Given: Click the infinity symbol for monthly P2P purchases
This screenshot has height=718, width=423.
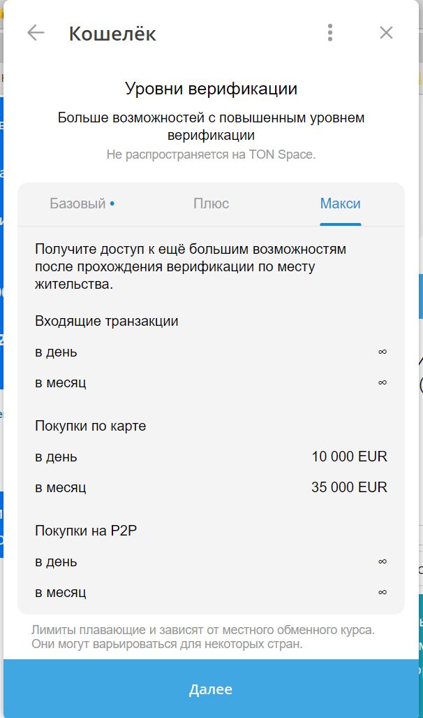Looking at the screenshot, I should (x=381, y=591).
